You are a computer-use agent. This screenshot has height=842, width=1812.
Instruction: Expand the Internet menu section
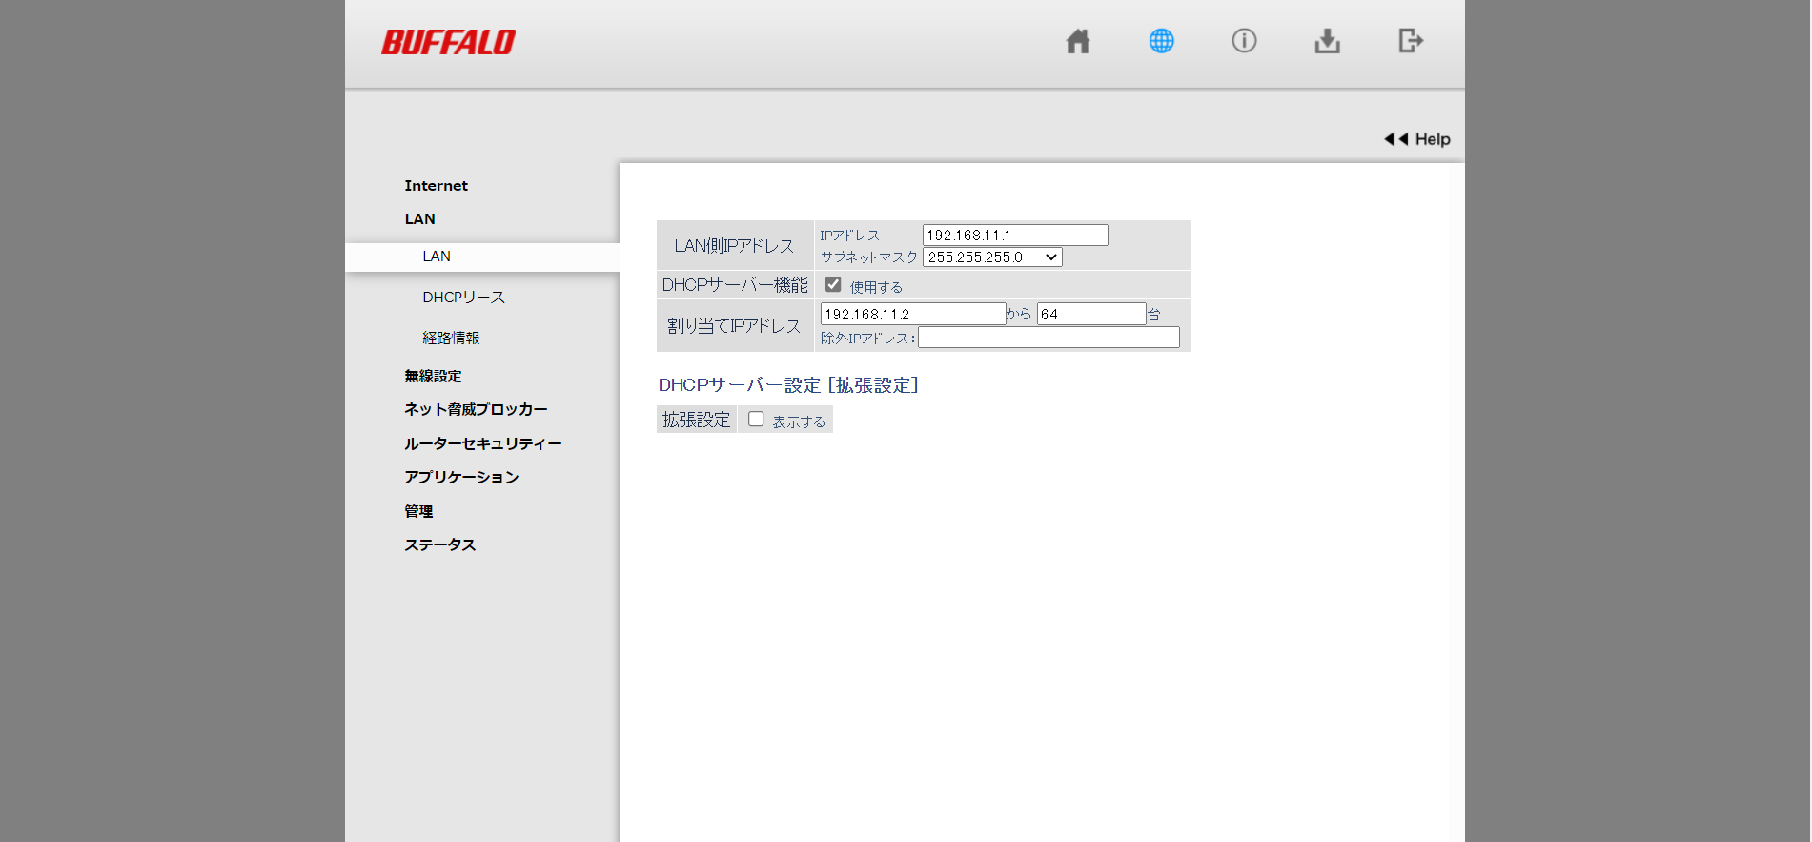coord(436,186)
